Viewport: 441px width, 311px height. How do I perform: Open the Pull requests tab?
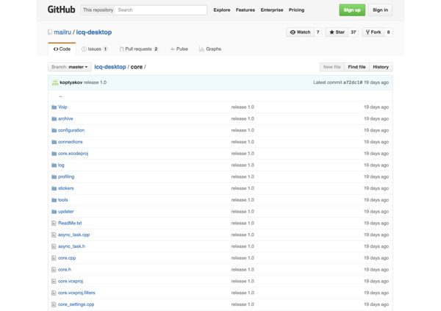coord(139,49)
